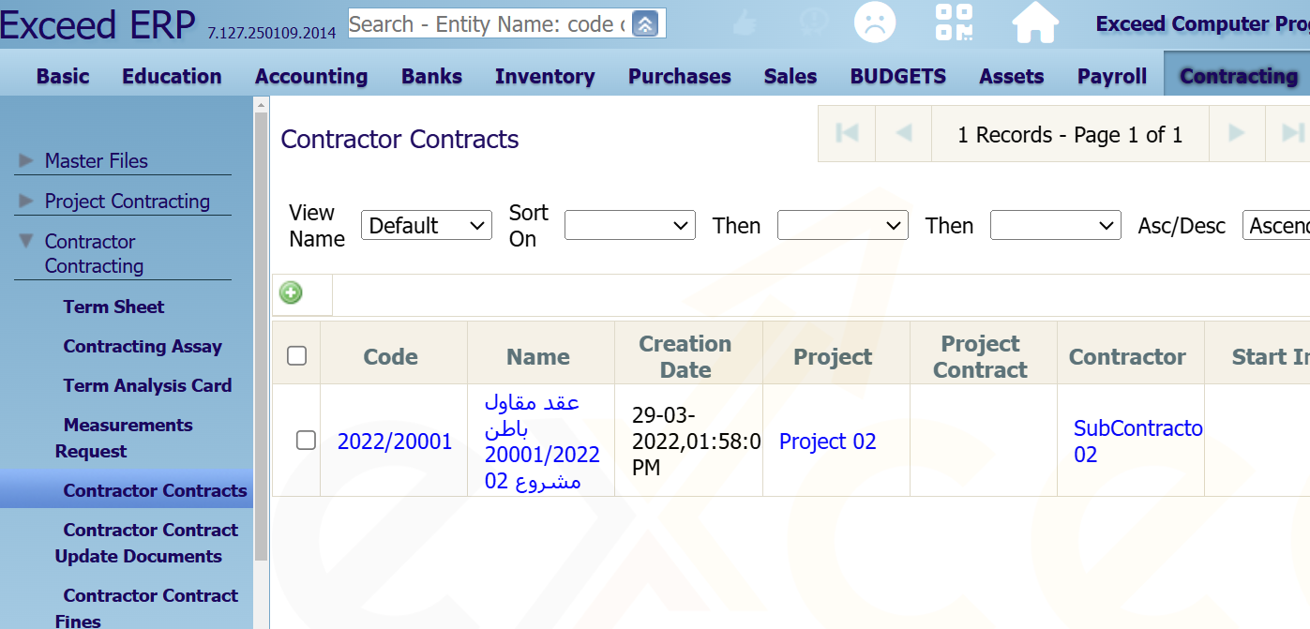Switch to the Inventory menu tab

[x=545, y=76]
